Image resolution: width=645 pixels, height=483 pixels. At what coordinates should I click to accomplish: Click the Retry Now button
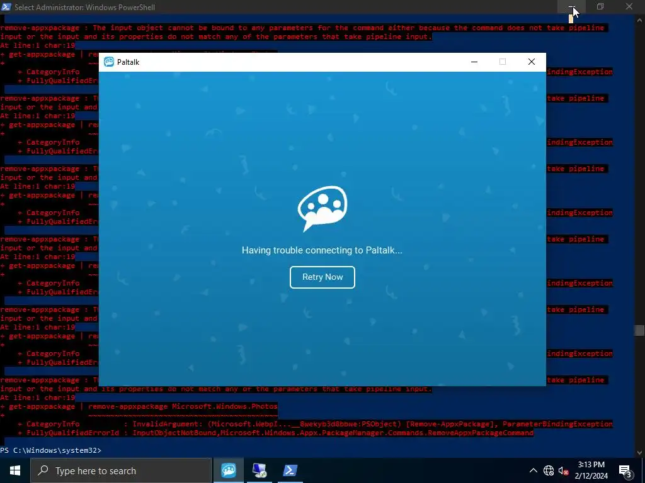tap(322, 277)
